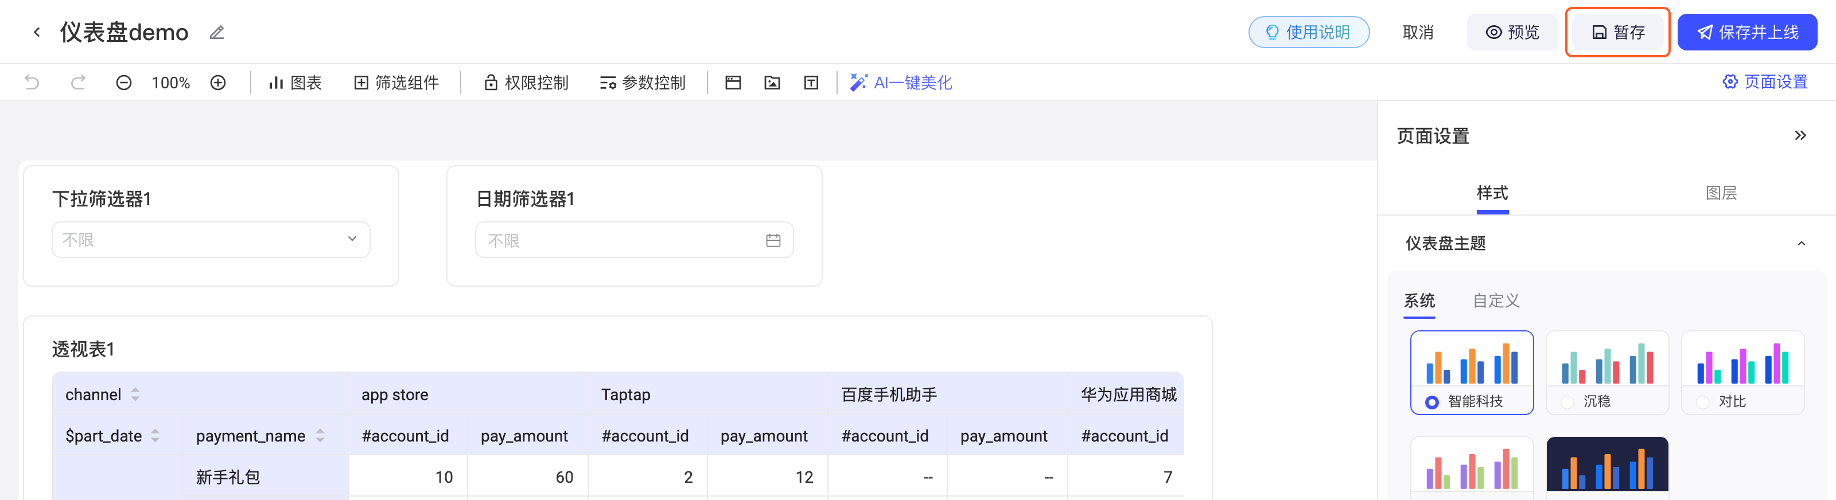Choose the pastel purple-green theme thumbnail
This screenshot has height=500, width=1836.
(1472, 464)
